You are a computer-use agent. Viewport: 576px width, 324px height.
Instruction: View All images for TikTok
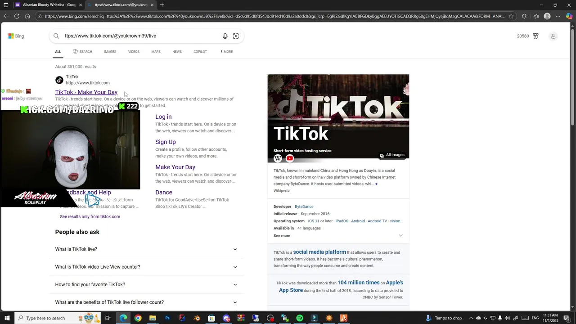(x=392, y=155)
